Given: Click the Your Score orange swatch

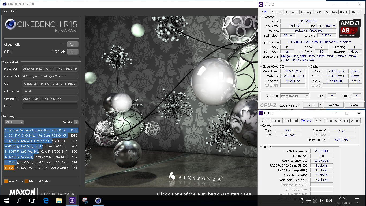Looking at the screenshot, I should [6, 181].
